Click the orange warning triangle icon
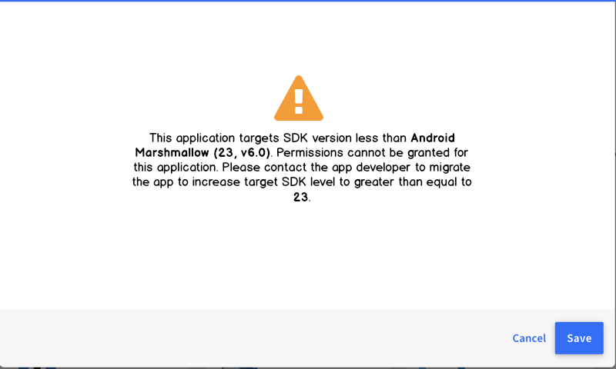Image resolution: width=616 pixels, height=369 pixels. click(x=299, y=98)
